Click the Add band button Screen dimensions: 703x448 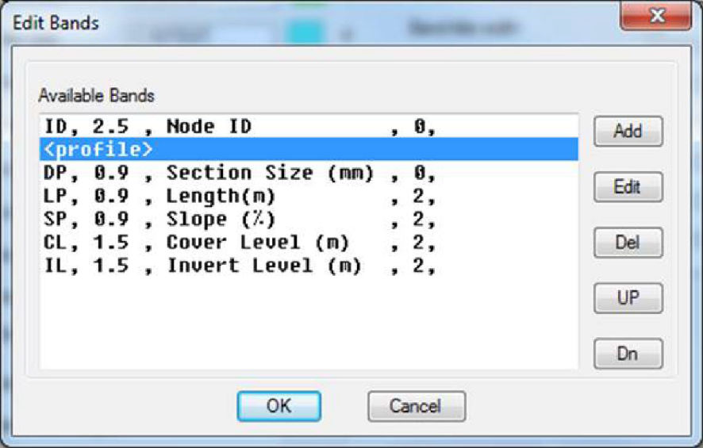[x=628, y=132]
